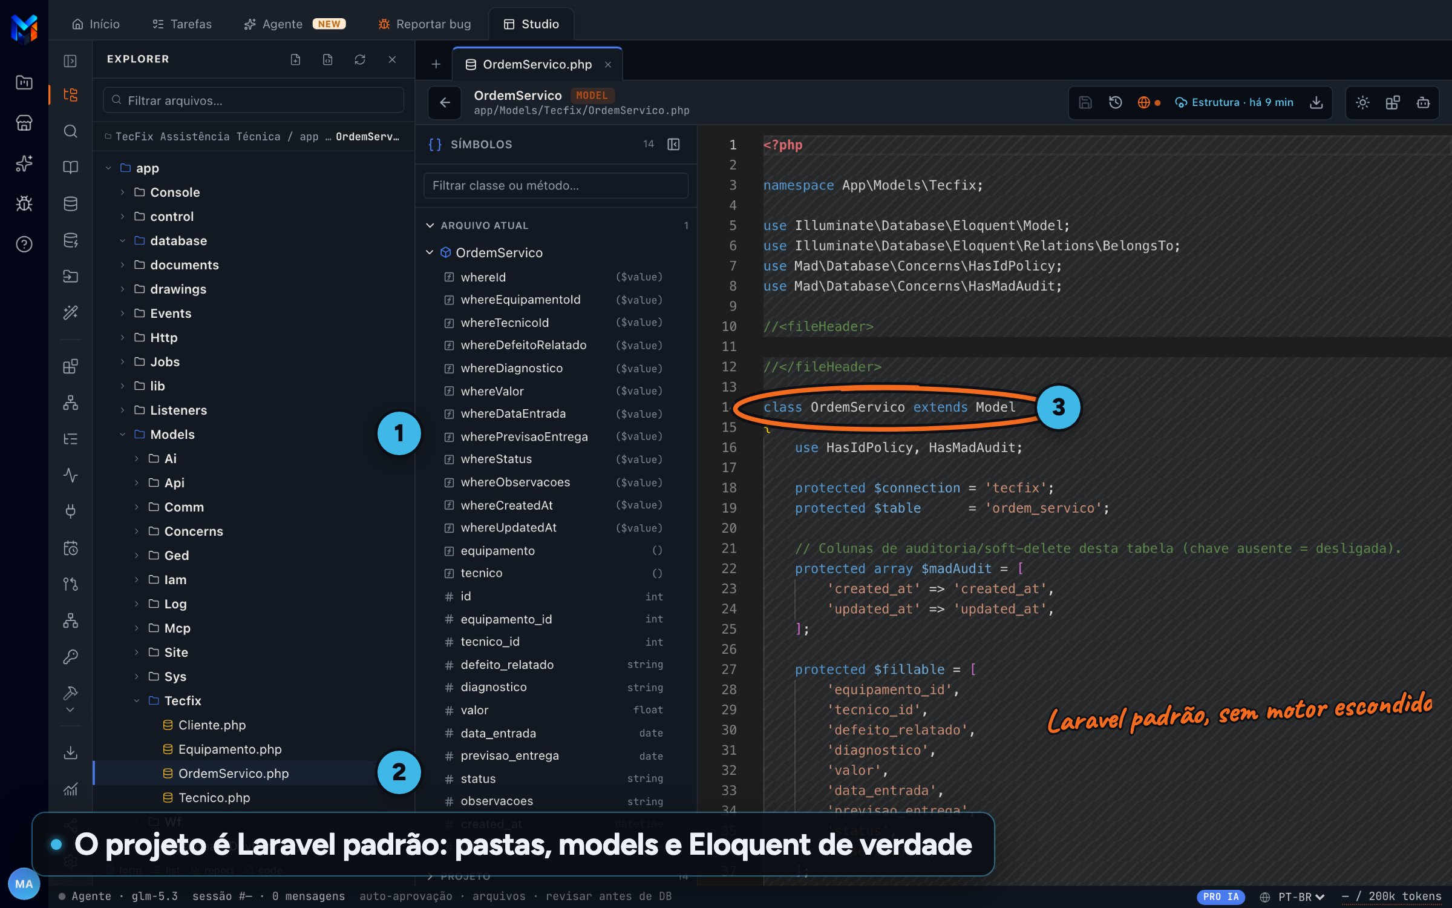Expand the Console folder
The height and width of the screenshot is (908, 1452).
[123, 192]
